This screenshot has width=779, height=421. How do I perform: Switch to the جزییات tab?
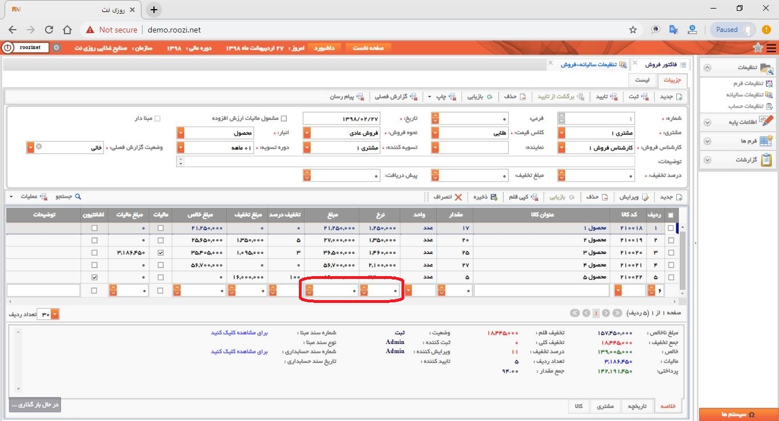[673, 80]
